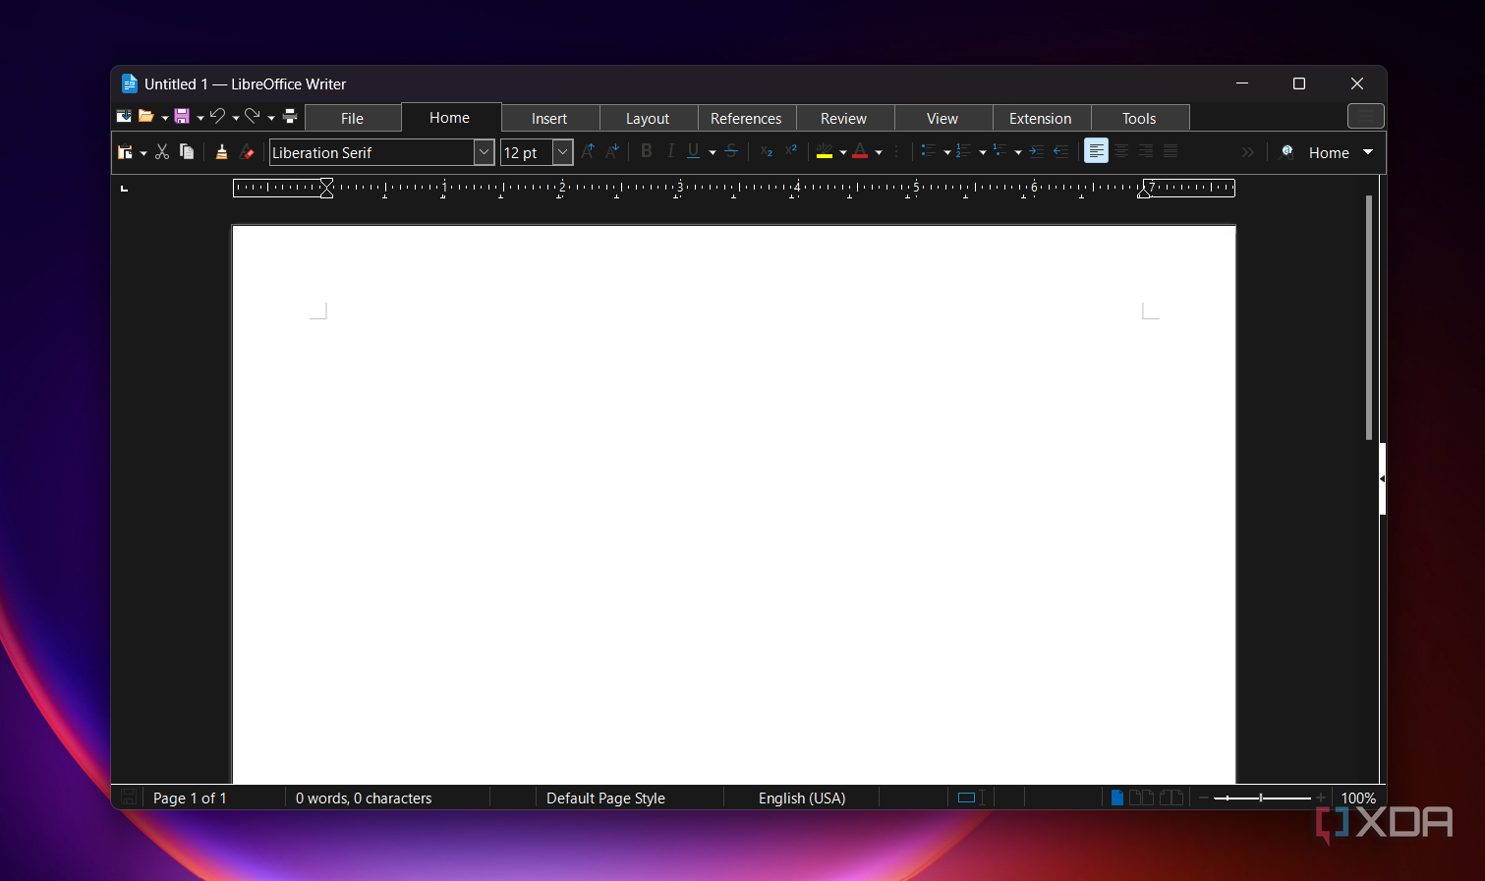This screenshot has width=1485, height=881.
Task: Justify the paragraph text
Action: coord(1171,151)
